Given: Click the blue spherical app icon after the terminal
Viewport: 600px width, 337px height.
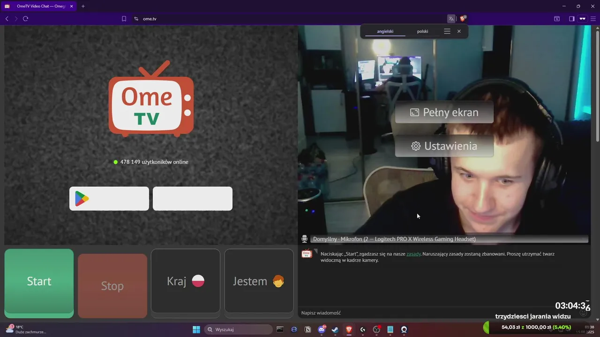Looking at the screenshot, I should pyautogui.click(x=294, y=330).
